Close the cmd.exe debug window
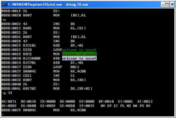The height and width of the screenshot is (118, 176). (172, 5)
